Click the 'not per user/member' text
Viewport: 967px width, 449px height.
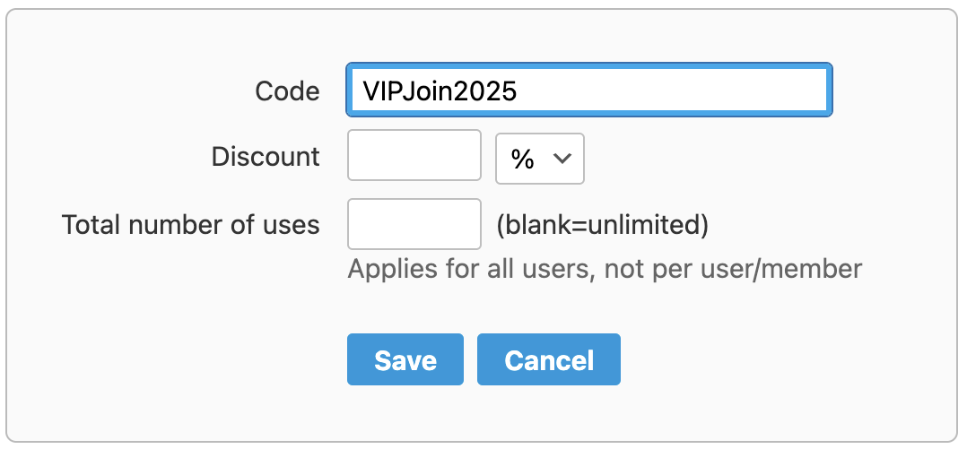735,268
